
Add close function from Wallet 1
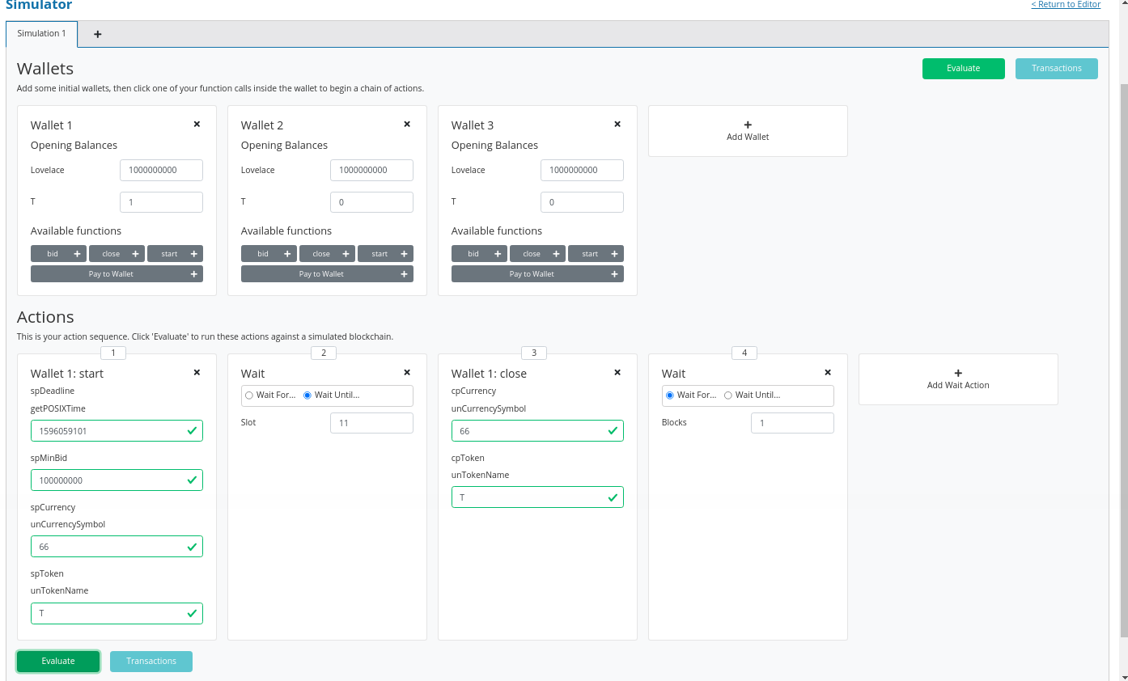(117, 254)
